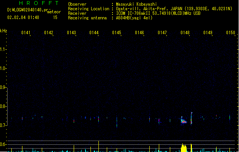Click time marker 0145
Image resolution: width=239 pixels, height=152 pixels.
(117, 33)
